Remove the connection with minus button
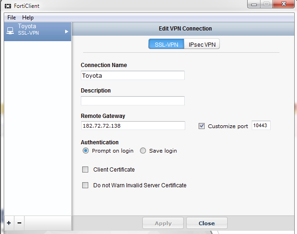The height and width of the screenshot is (234, 297). (x=19, y=223)
